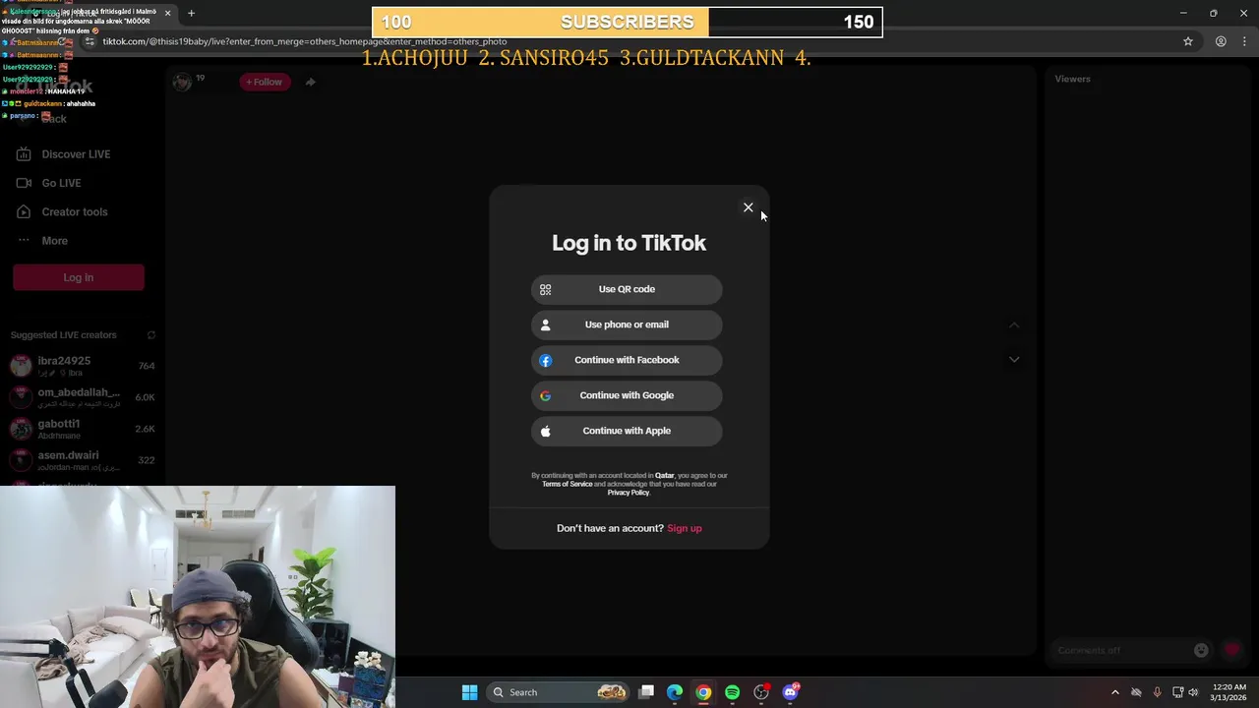Close the Log in to TikTok dialog
The image size is (1259, 708).
click(748, 207)
